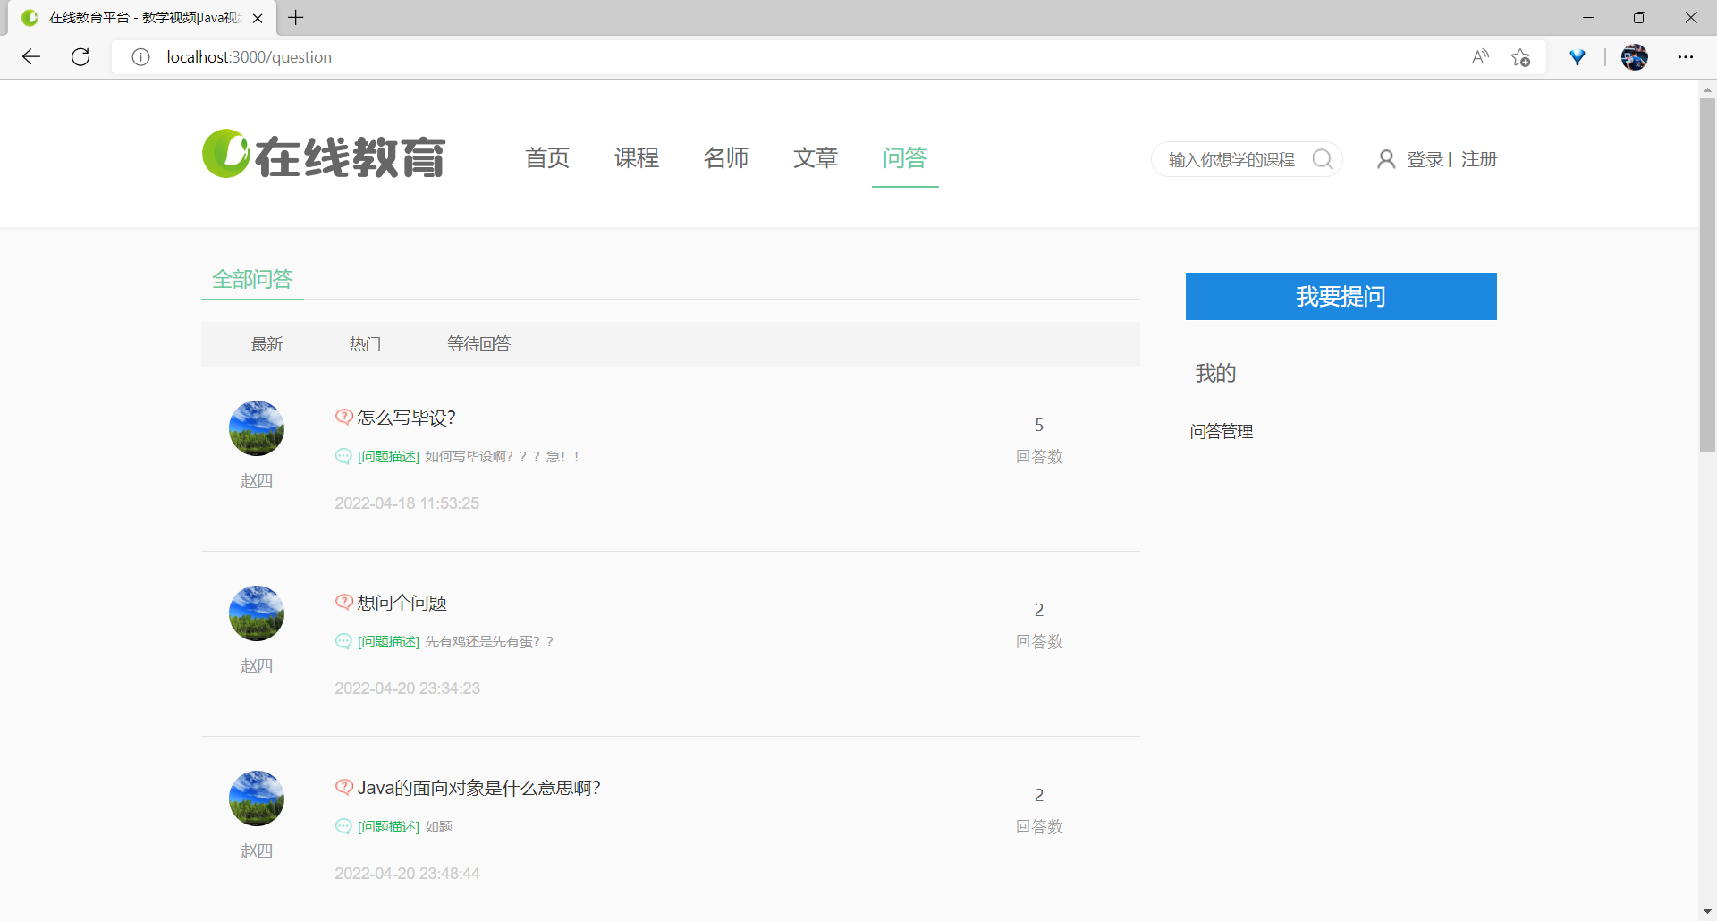Click the 在线教育 site logo
This screenshot has width=1717, height=921.
324,154
